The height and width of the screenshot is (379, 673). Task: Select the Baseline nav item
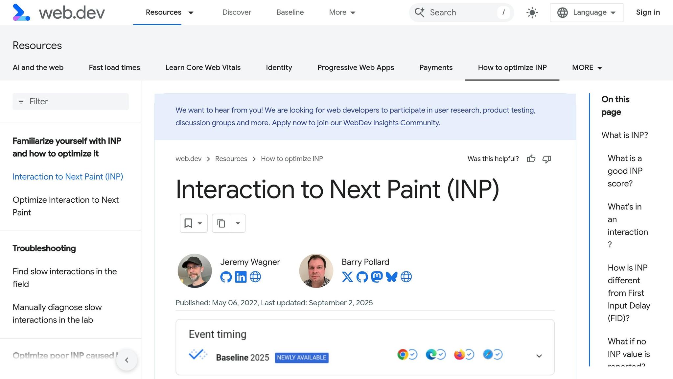click(290, 13)
